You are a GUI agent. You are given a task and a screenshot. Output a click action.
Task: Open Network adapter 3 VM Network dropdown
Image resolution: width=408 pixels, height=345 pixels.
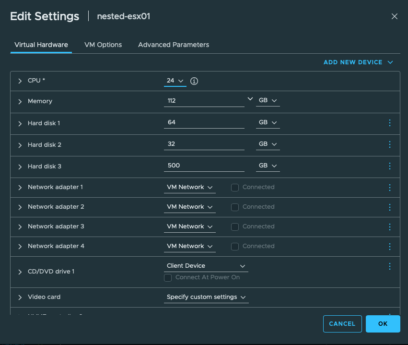190,226
